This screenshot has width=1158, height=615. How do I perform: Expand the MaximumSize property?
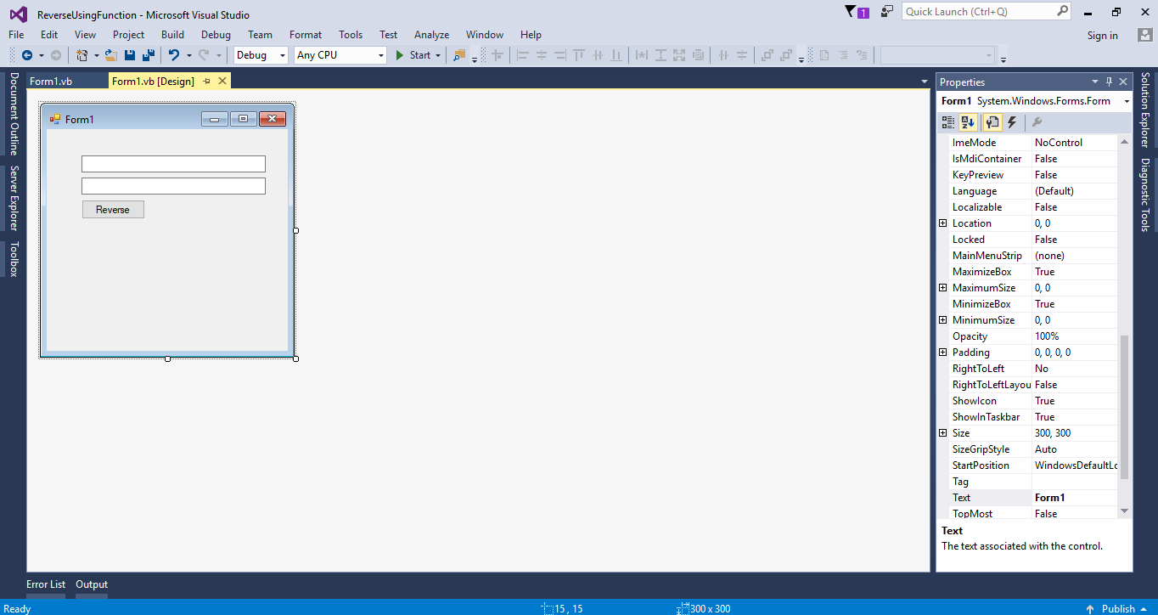coord(942,288)
